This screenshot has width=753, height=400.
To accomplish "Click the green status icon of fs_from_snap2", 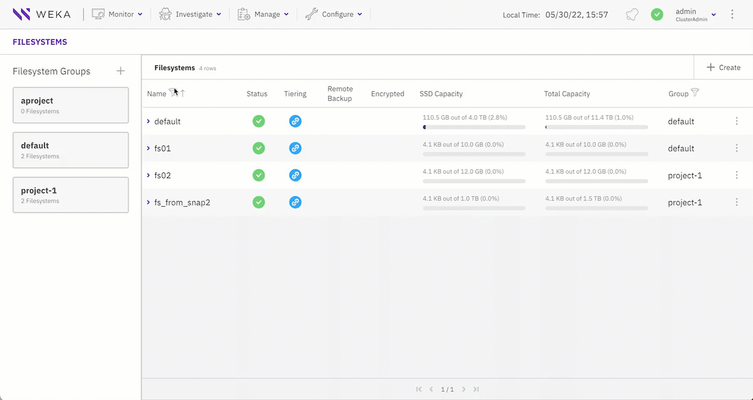I will pos(259,202).
